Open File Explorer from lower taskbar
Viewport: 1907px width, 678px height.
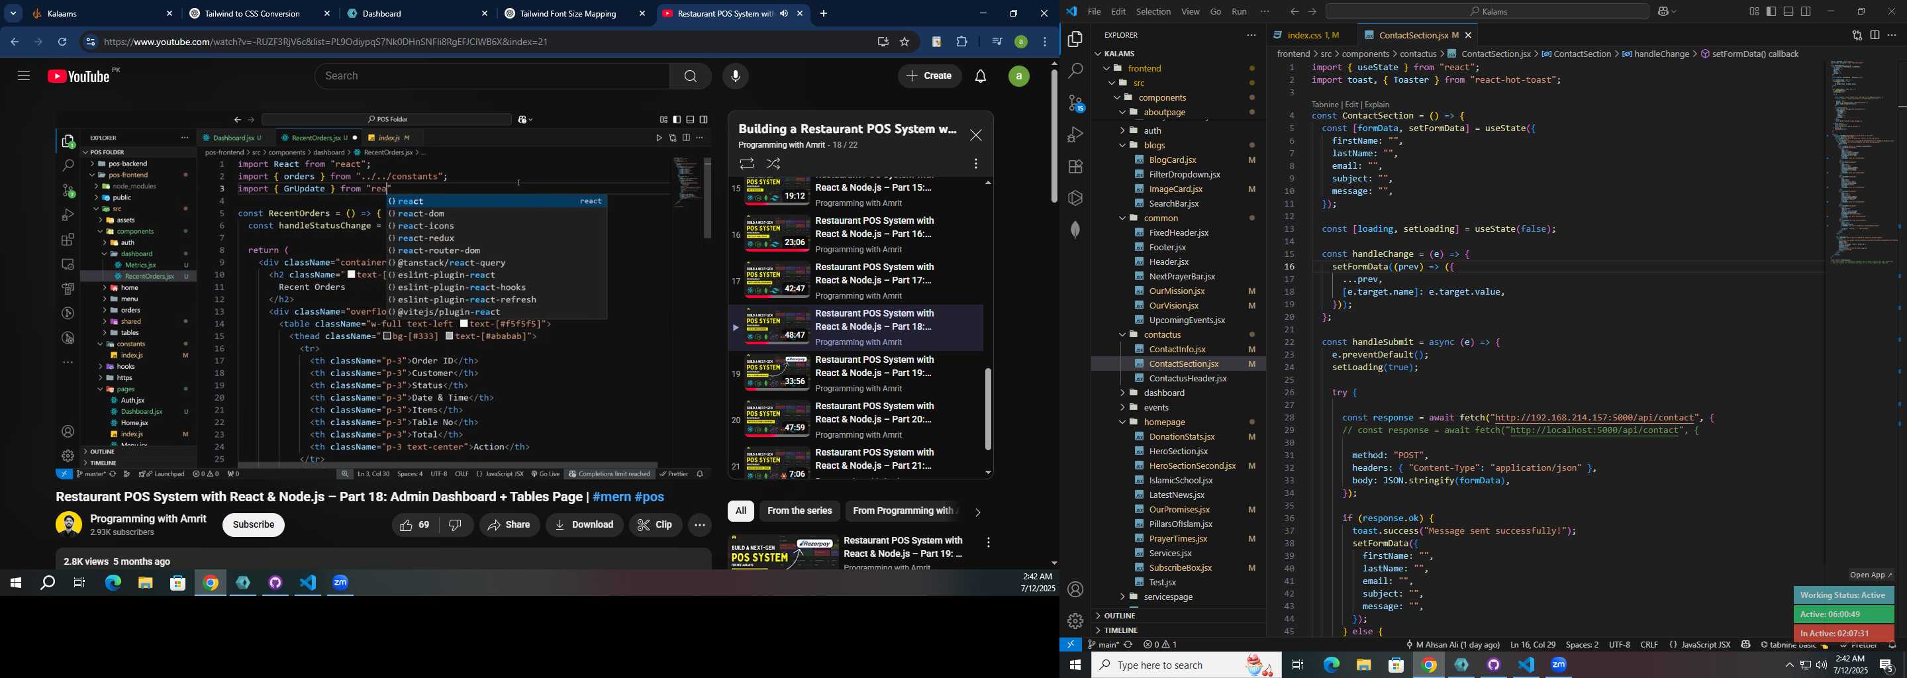(1363, 665)
